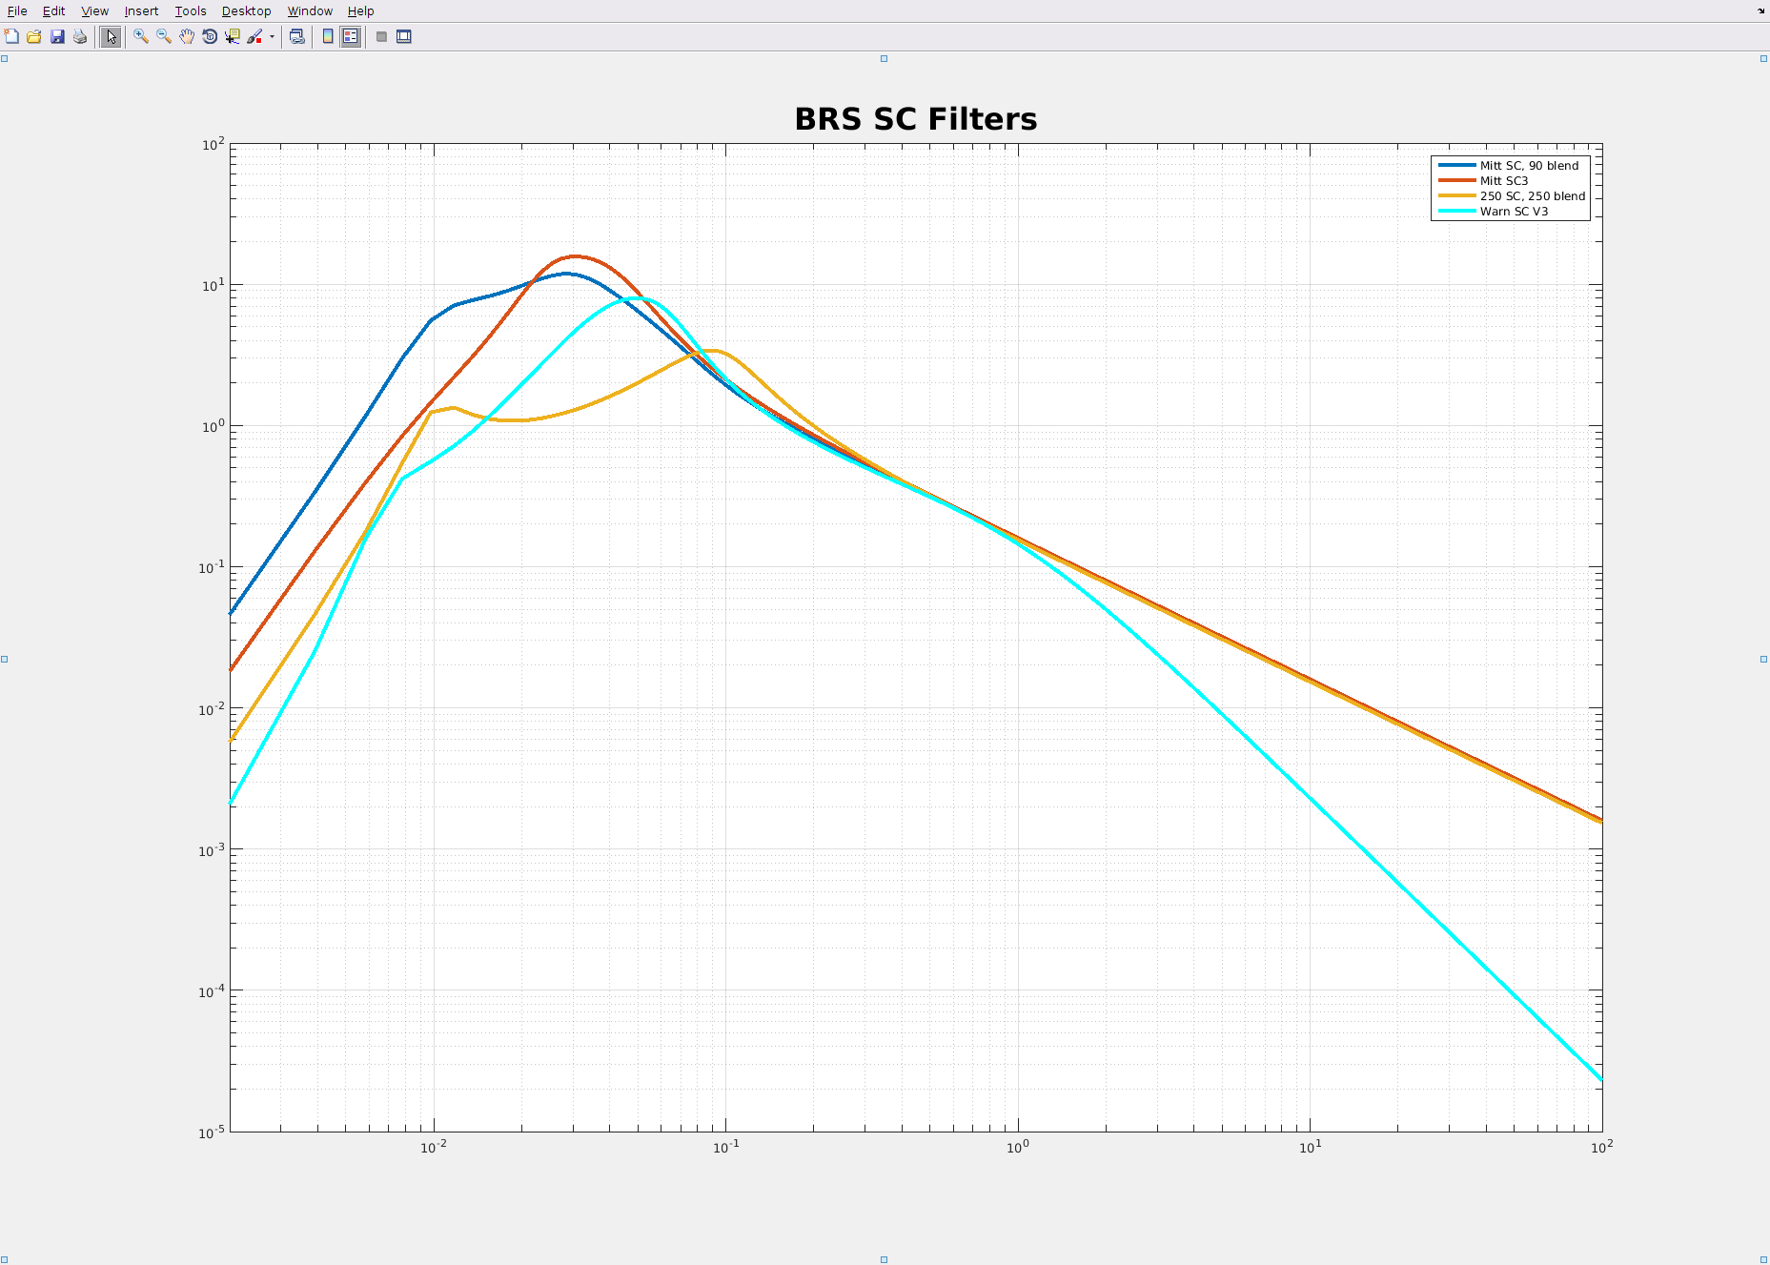Image resolution: width=1770 pixels, height=1265 pixels.
Task: Print the figure
Action: (80, 36)
